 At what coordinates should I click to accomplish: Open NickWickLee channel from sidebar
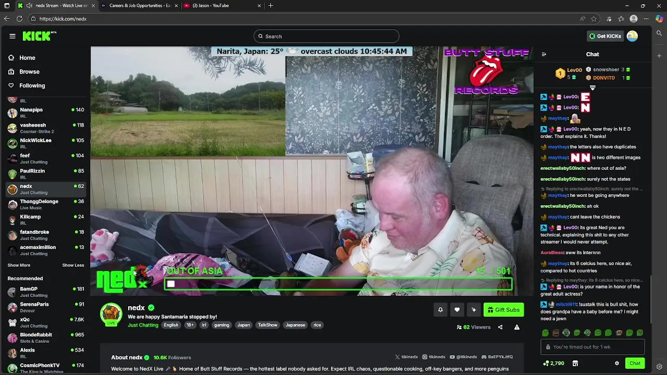click(x=45, y=143)
